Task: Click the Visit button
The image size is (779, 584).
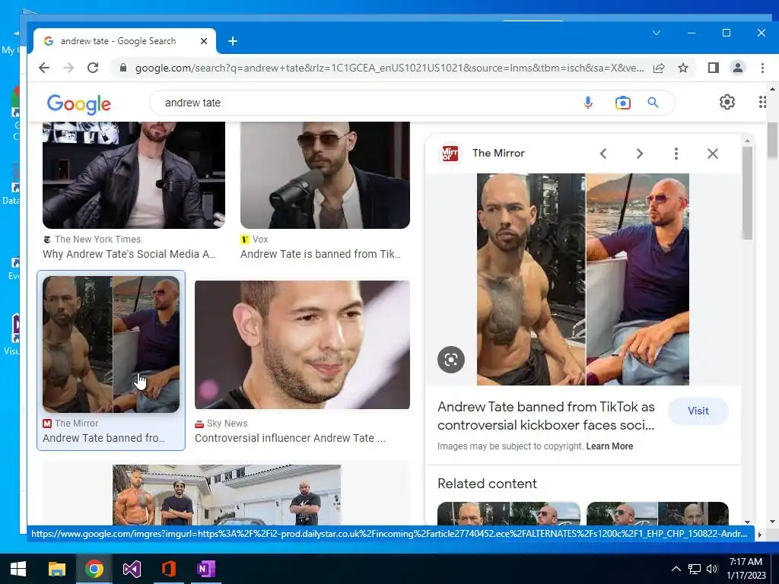Action: [698, 411]
